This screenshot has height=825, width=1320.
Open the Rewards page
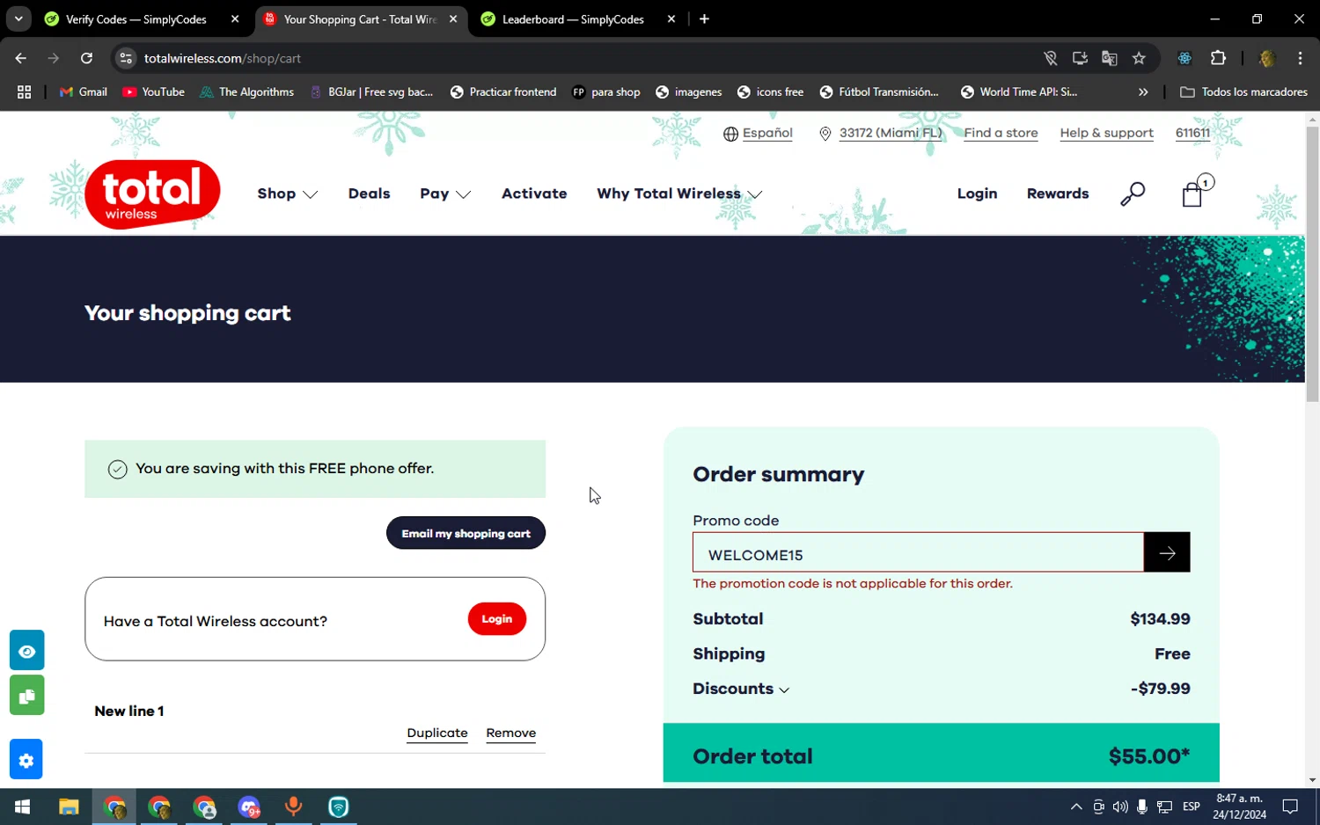(1058, 193)
